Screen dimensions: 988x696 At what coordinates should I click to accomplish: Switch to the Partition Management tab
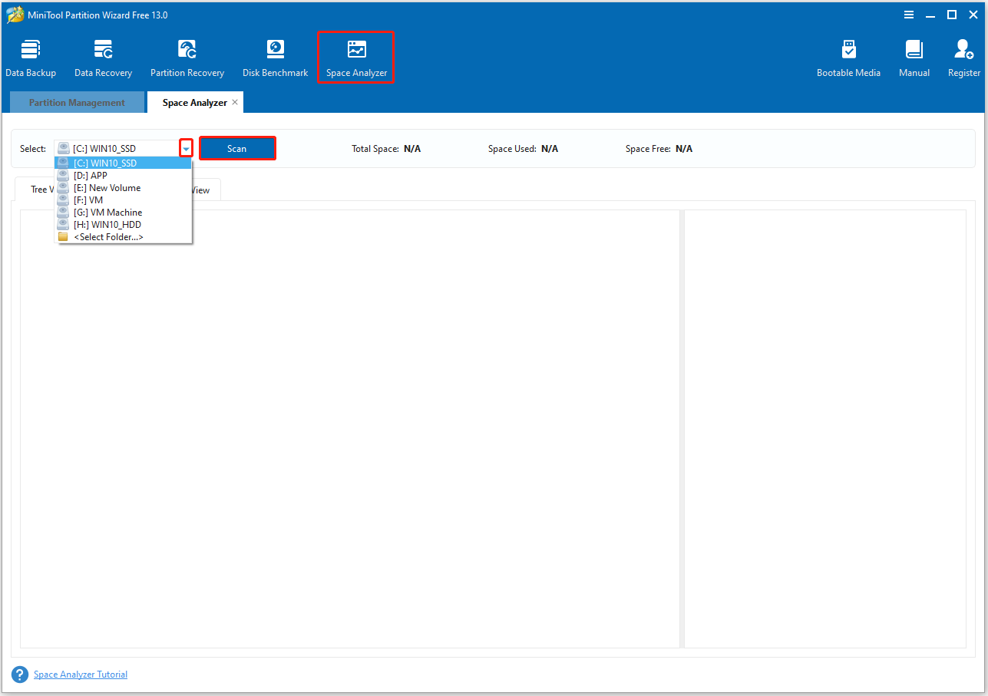pyautogui.click(x=77, y=101)
